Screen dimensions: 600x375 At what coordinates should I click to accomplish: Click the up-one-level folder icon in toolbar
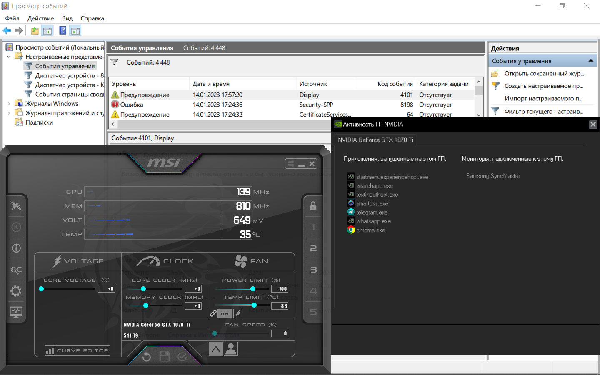[x=35, y=30]
